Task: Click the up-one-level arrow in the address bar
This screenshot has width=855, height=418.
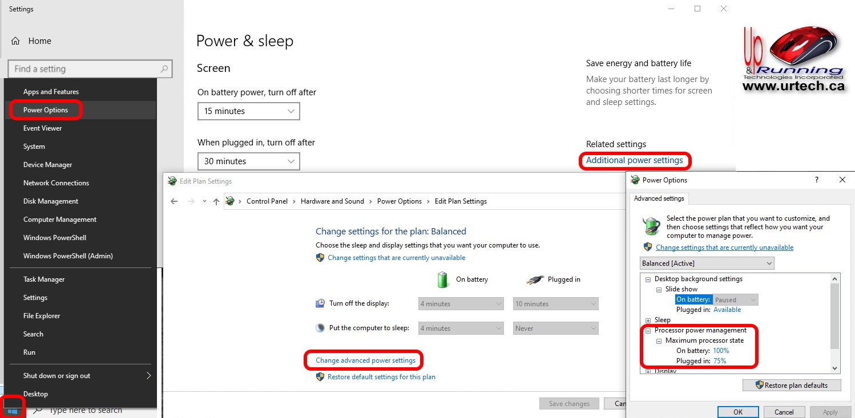Action: tap(216, 201)
